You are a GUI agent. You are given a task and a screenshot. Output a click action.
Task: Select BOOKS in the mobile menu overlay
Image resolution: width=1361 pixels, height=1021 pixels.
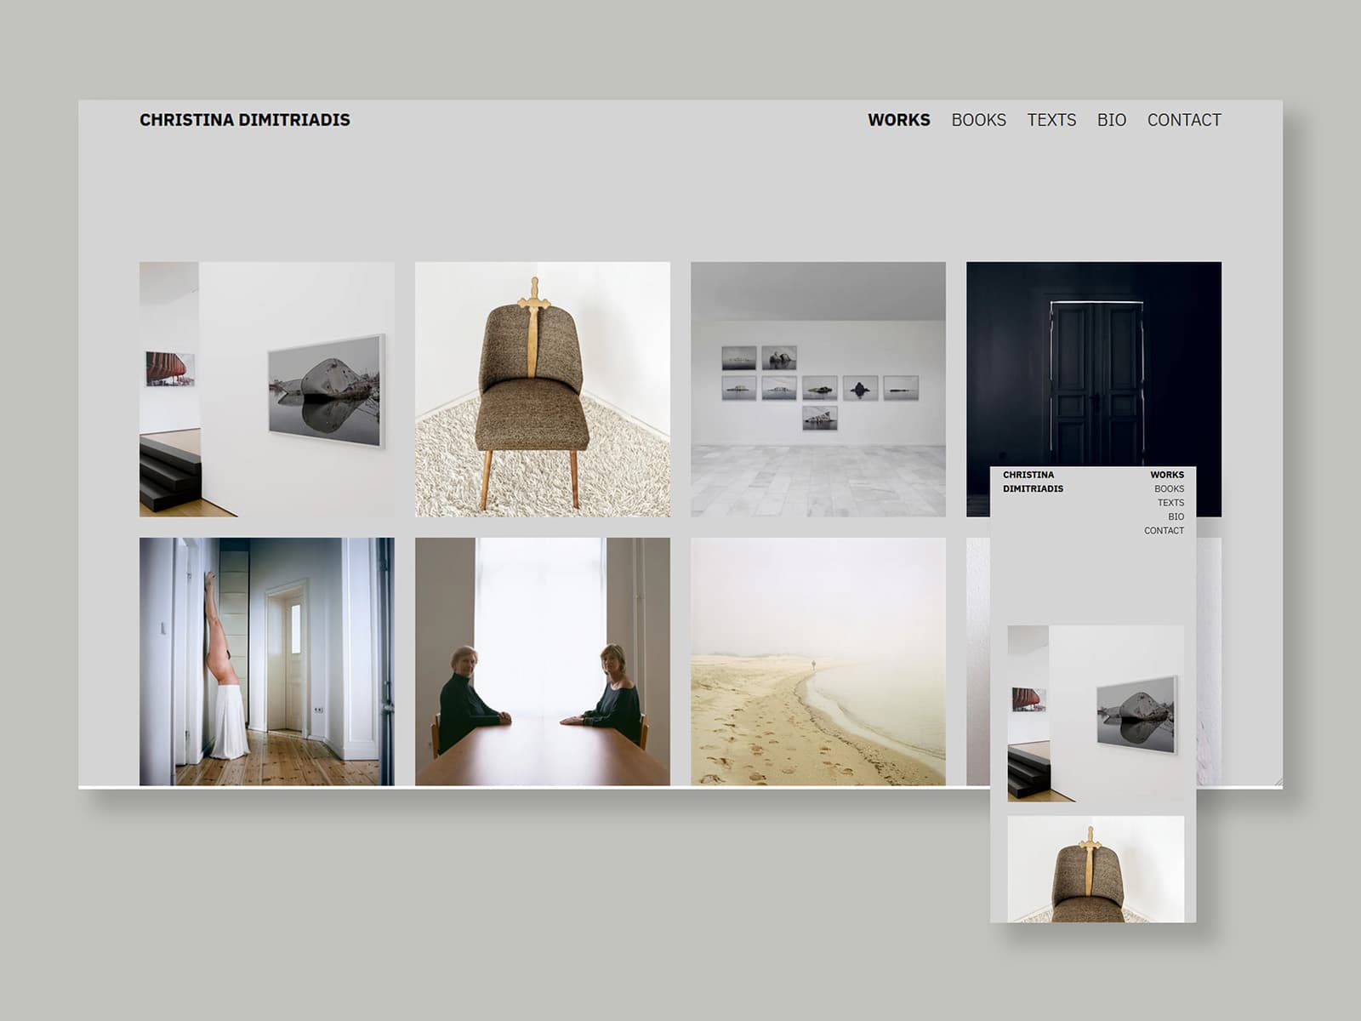(1168, 489)
